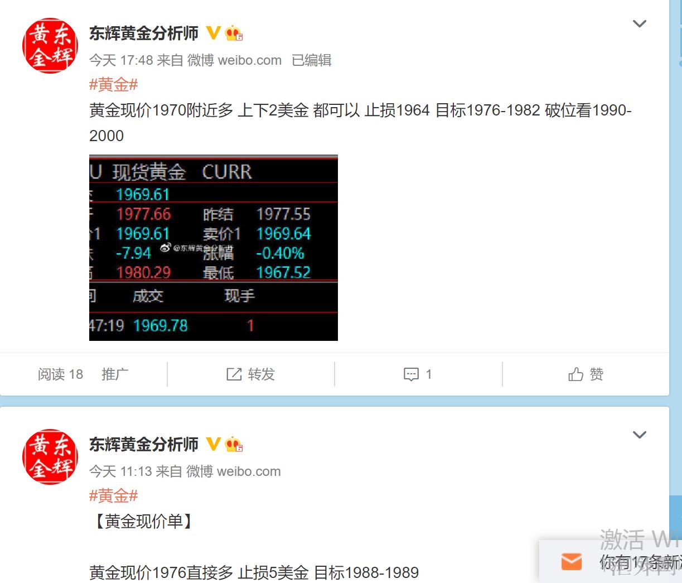Viewport: 682px width, 583px height.
Task: Open 东辉黄金分析师 username in second post
Action: click(x=144, y=445)
